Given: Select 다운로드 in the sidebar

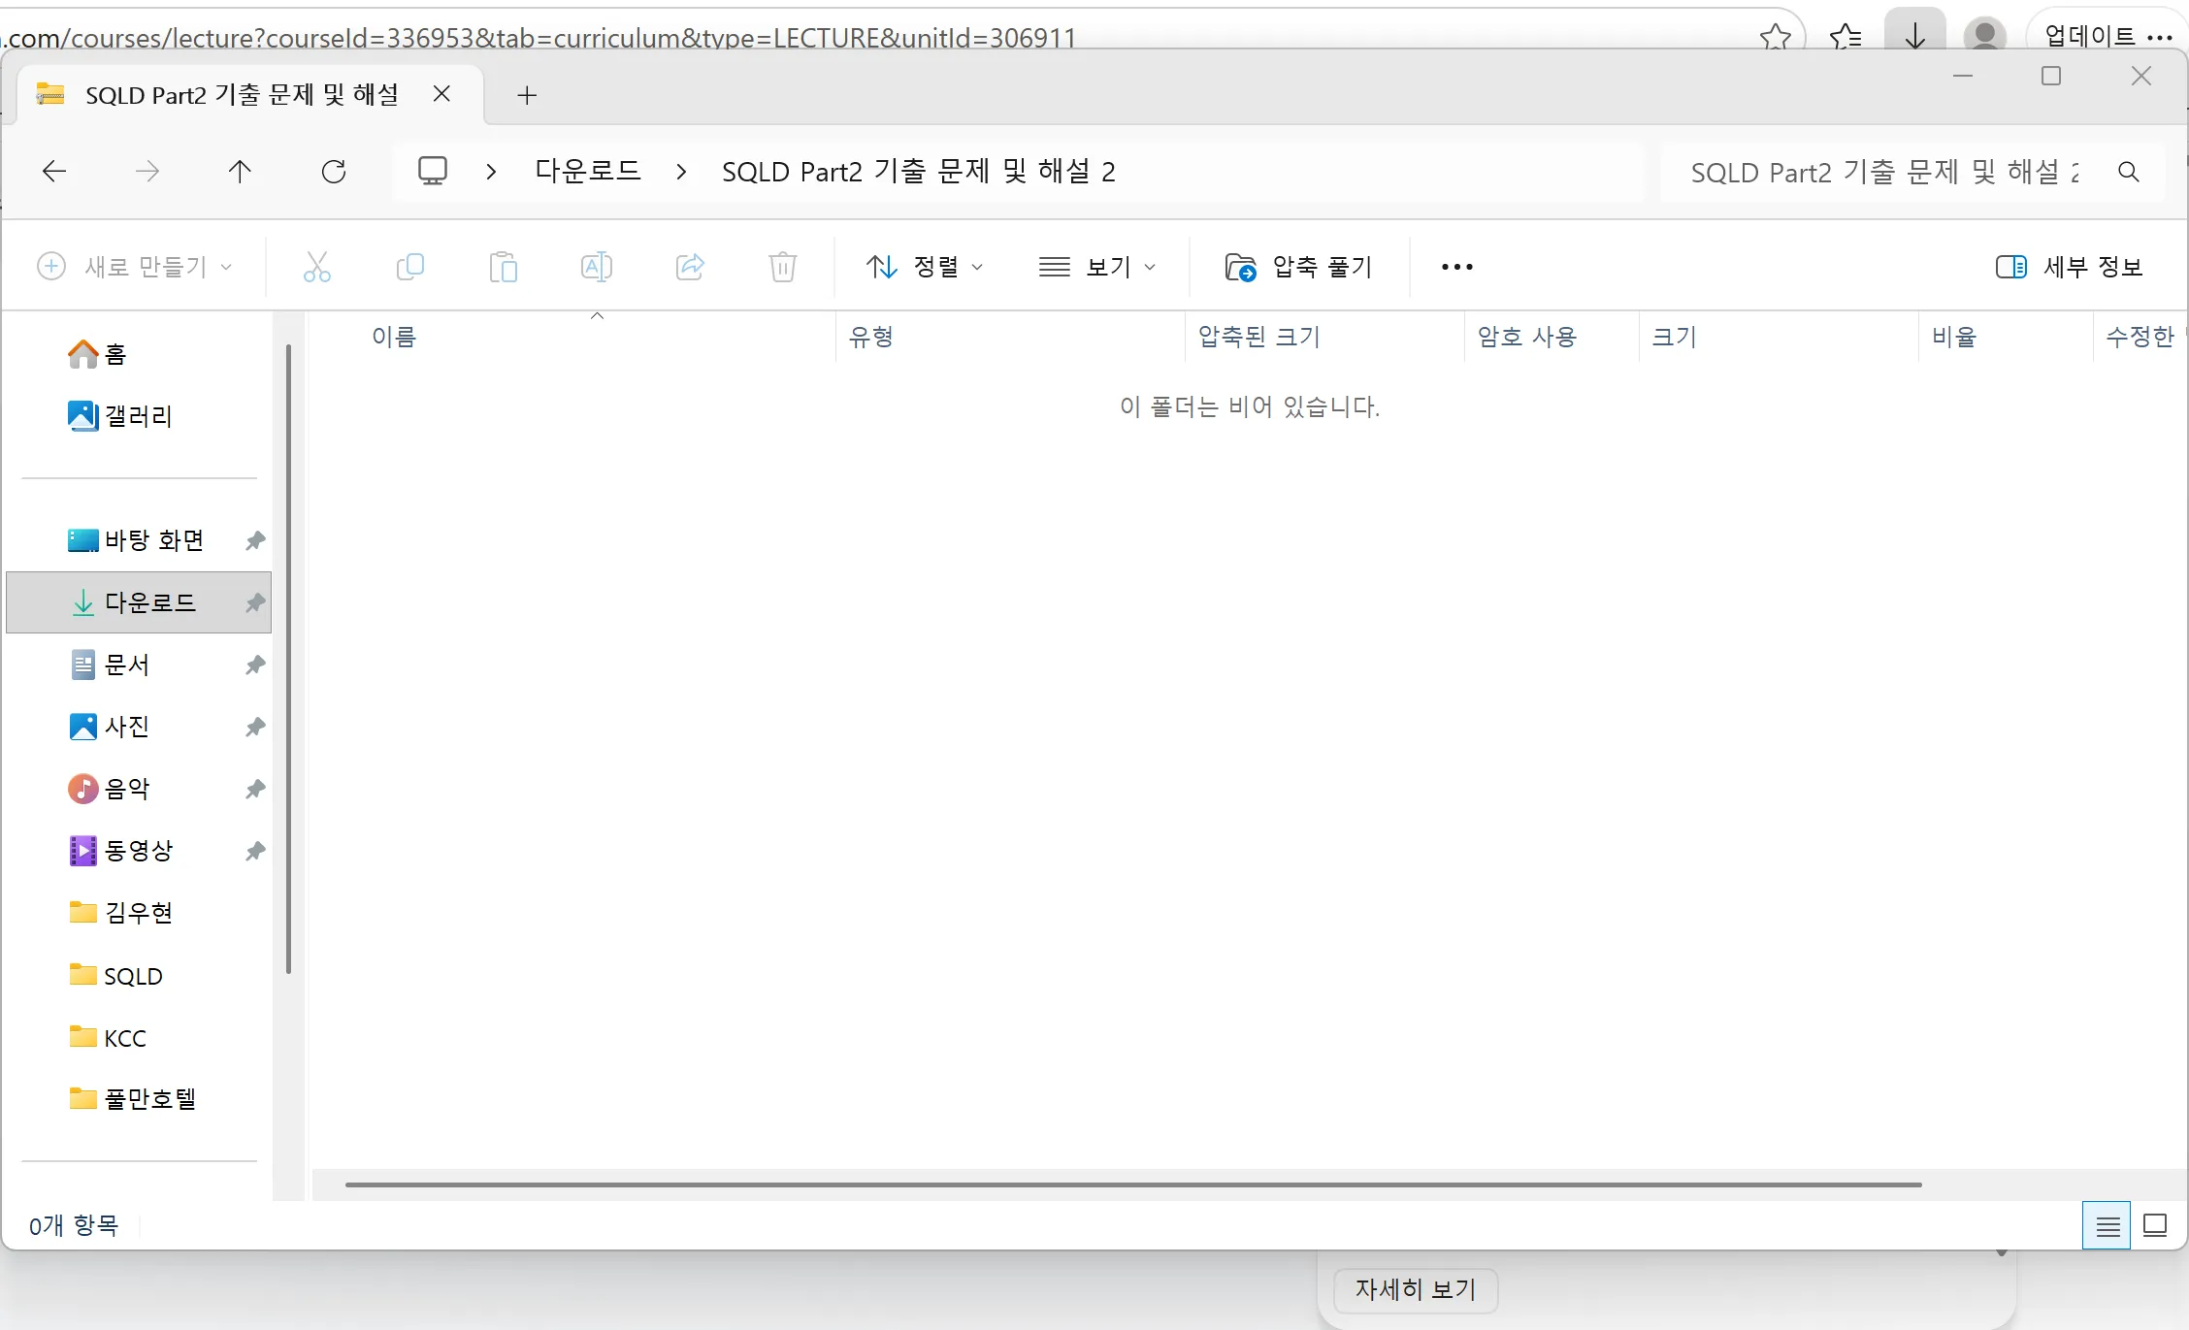Looking at the screenshot, I should tap(138, 602).
